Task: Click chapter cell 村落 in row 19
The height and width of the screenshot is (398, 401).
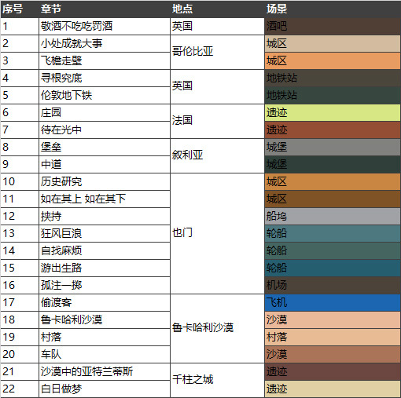Action: 105,337
